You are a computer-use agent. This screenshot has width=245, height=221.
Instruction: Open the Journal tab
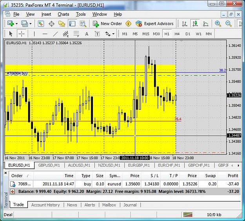pyautogui.click(x=130, y=205)
